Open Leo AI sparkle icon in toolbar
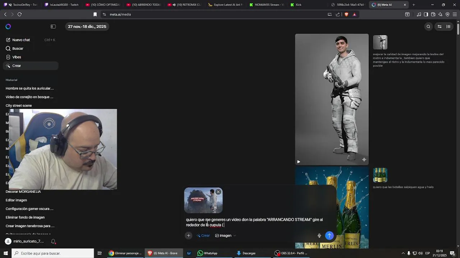Viewport: 460px width, 258px height. click(440, 14)
